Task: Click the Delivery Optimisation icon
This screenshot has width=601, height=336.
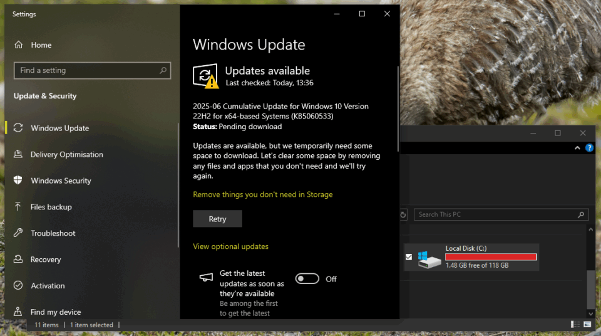Action: [x=18, y=154]
